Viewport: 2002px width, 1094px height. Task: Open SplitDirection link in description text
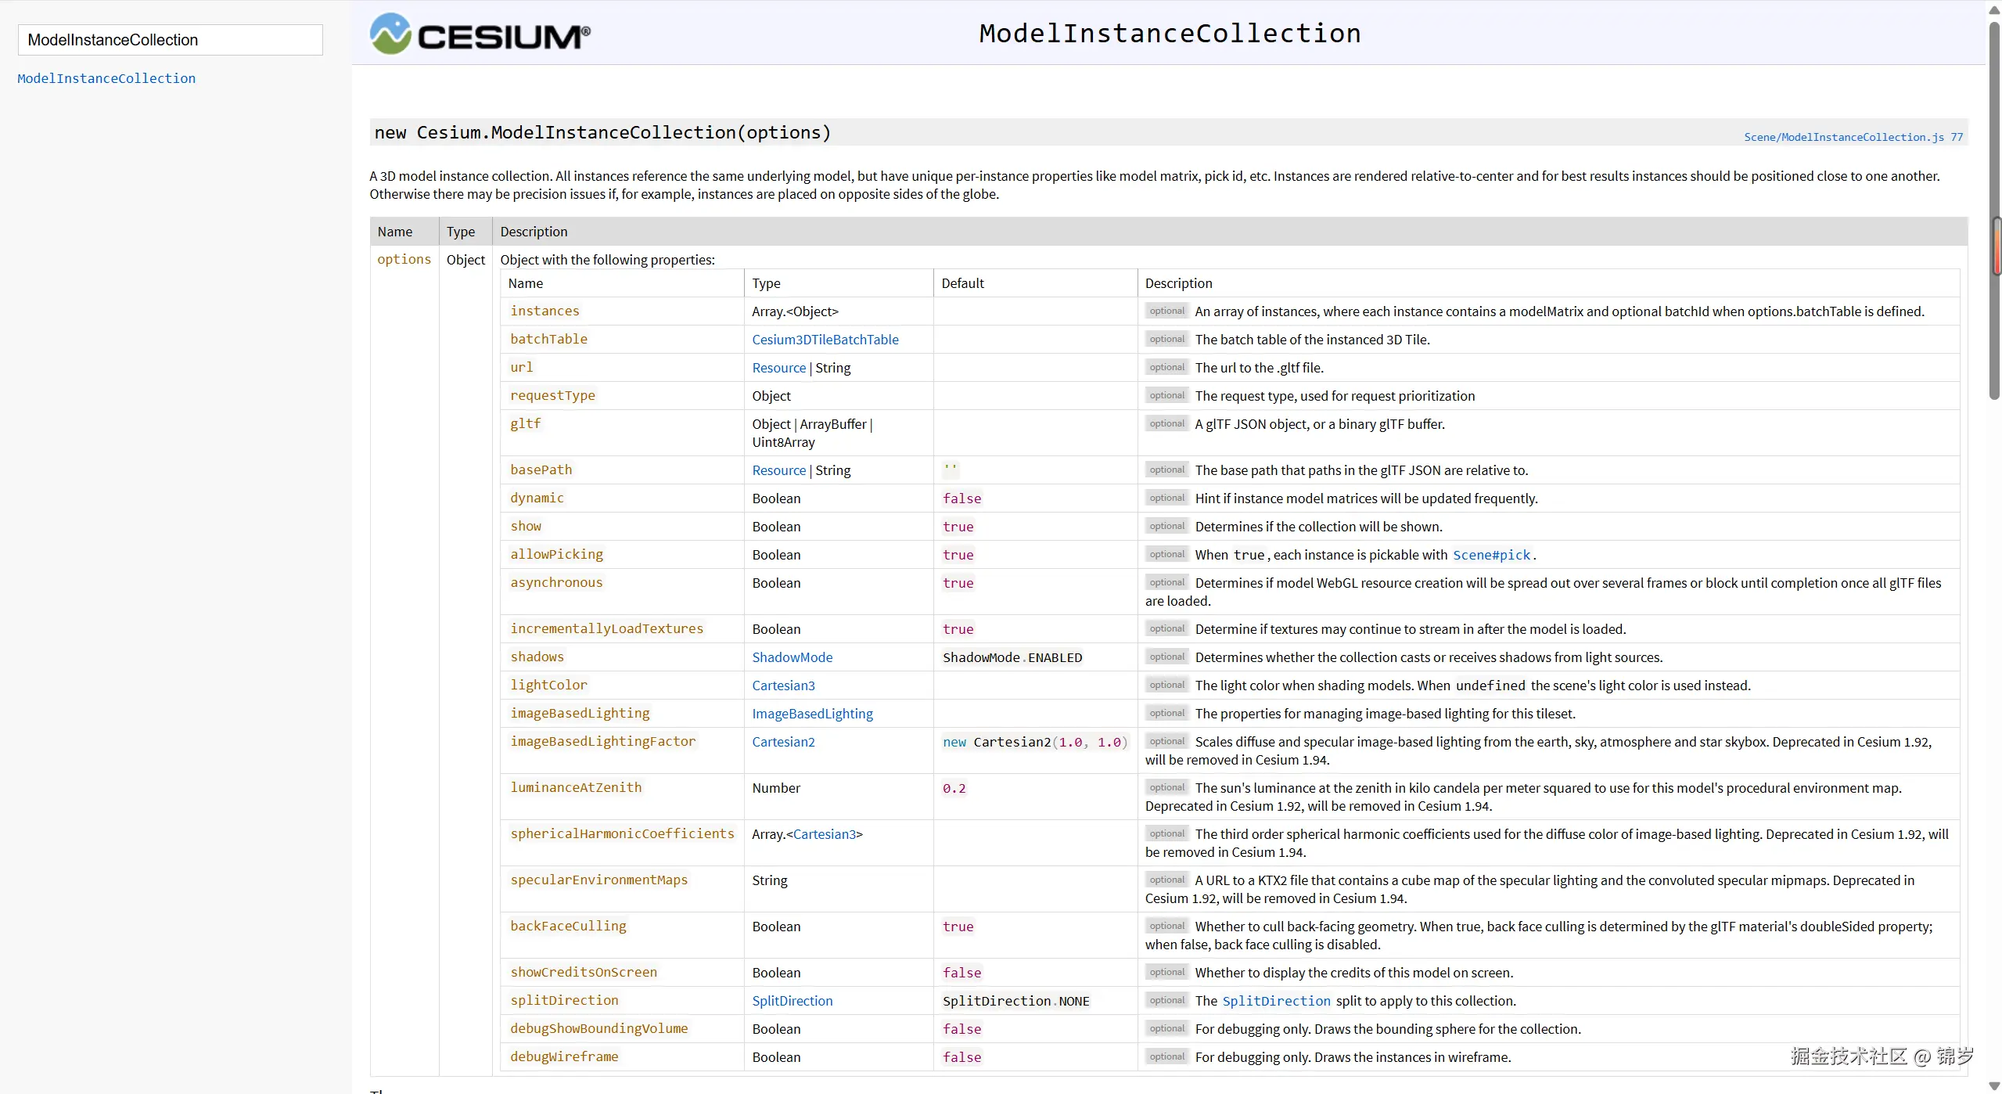coord(1276,1001)
